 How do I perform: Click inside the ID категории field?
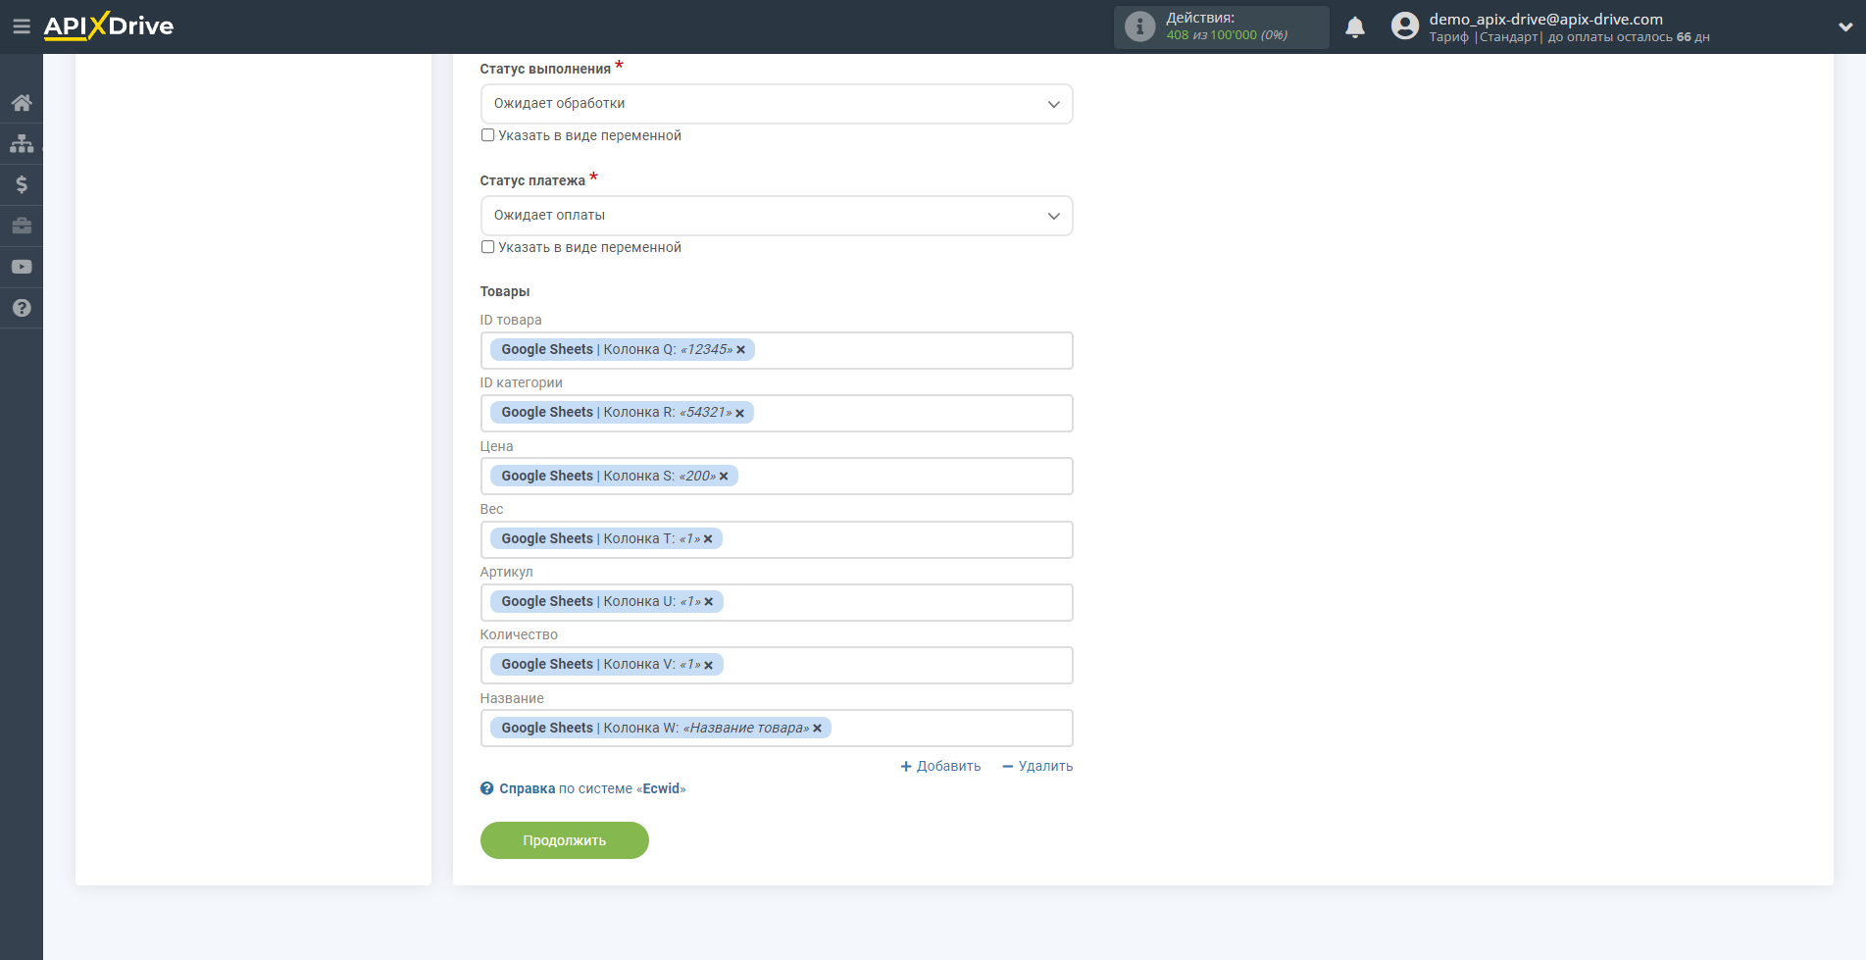[x=777, y=413]
